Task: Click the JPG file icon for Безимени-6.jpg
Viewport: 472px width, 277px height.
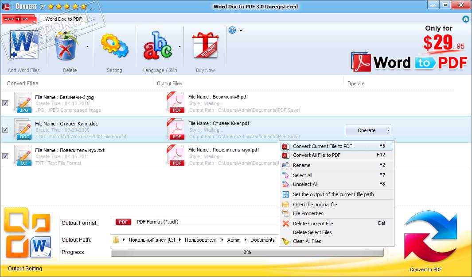Action: (23, 102)
